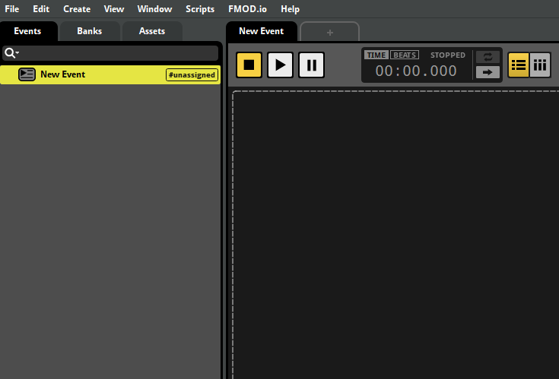Click the event icon beside New Event
This screenshot has width=559, height=379.
[27, 74]
